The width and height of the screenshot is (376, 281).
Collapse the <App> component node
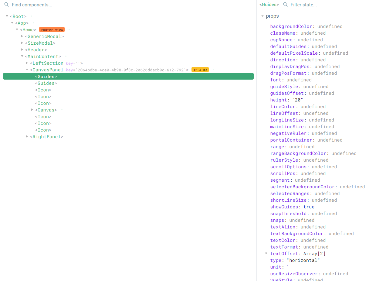pos(12,23)
